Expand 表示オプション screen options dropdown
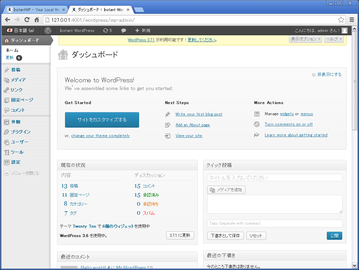This screenshot has height=270, width=359. (x=305, y=39)
